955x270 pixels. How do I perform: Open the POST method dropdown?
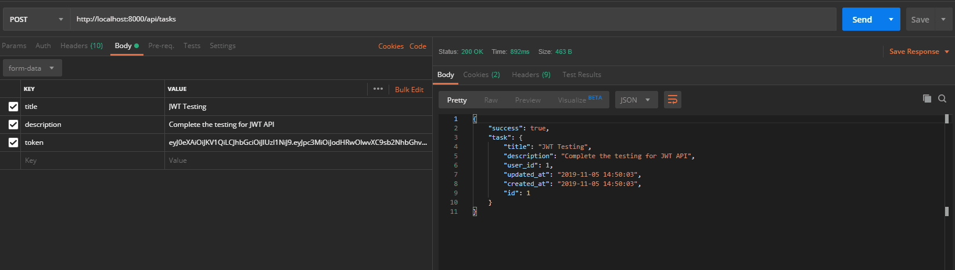coord(37,19)
